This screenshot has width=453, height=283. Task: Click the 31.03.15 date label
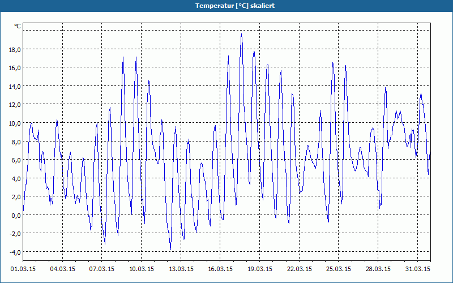[x=418, y=269]
